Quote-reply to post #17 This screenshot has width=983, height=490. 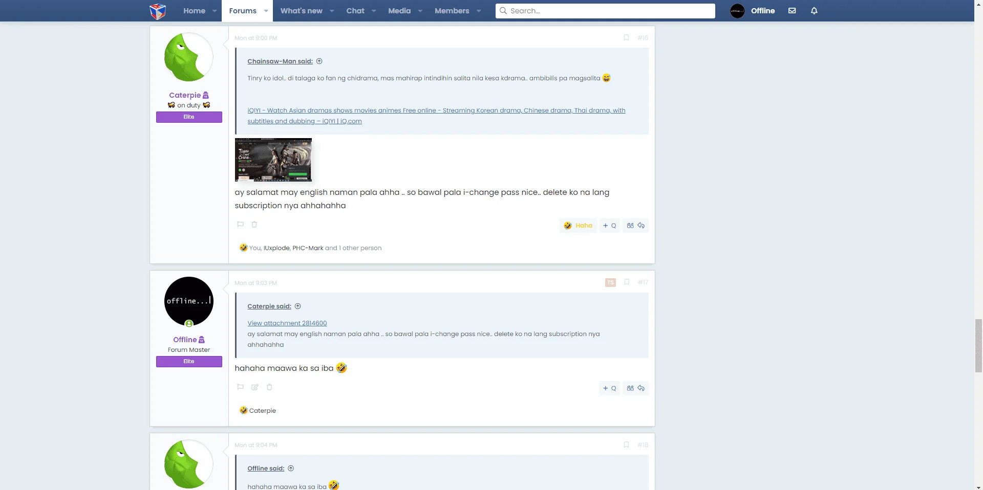tap(635, 388)
